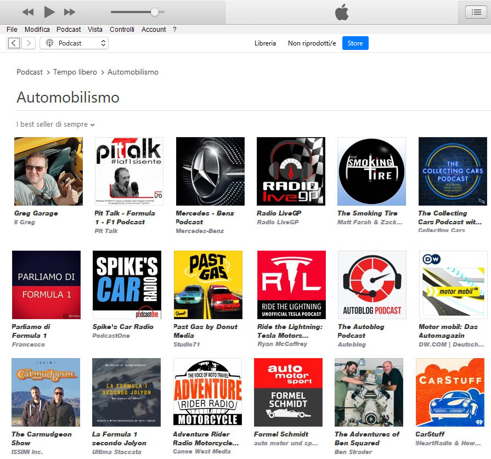491x459 pixels.
Task: Click the Ryan McCaffrey author link
Action: [x=282, y=344]
